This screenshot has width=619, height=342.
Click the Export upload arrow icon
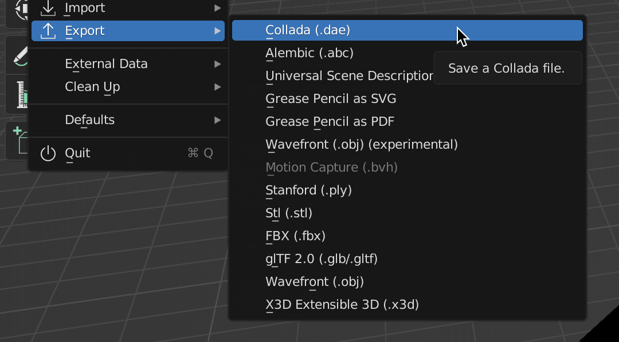coord(49,31)
